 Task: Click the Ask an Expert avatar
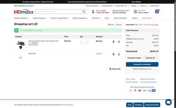(93, 11)
